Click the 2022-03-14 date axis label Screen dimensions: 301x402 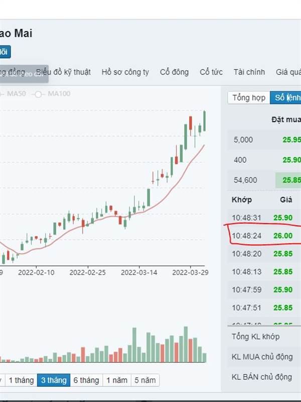pos(139,272)
